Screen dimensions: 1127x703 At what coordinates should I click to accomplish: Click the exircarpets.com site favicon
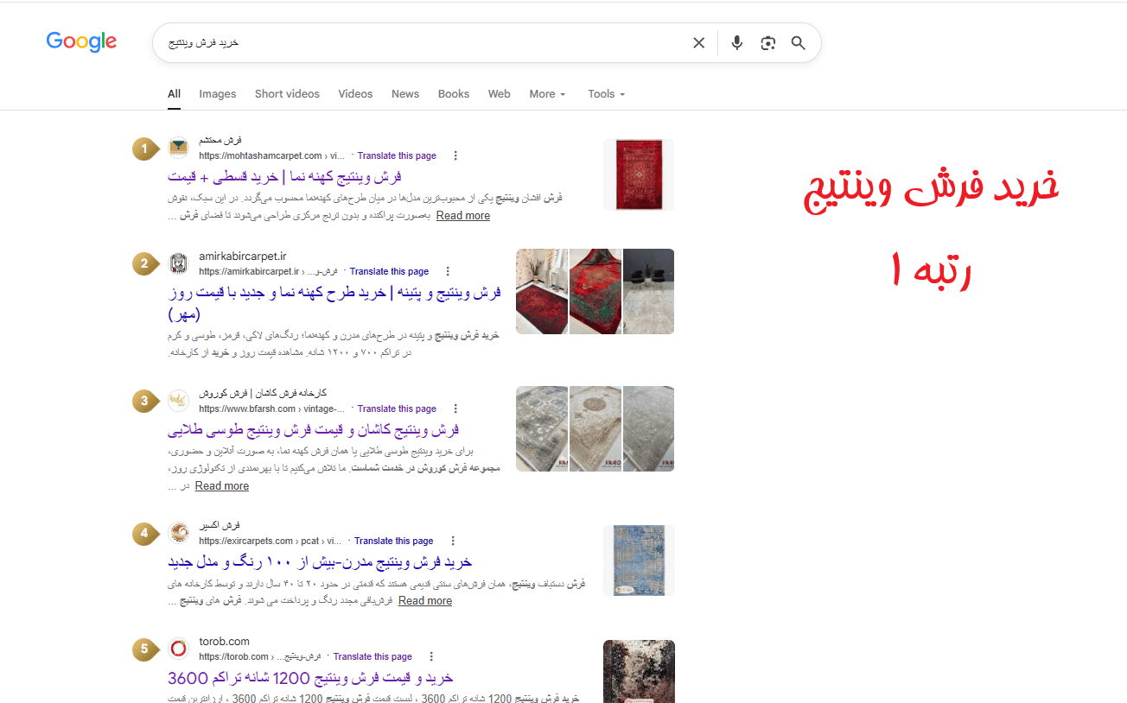pos(178,533)
